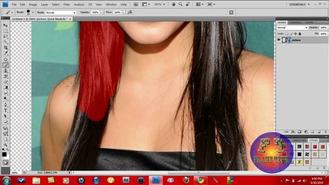Click the foreground color swatch
Image resolution: width=329 pixels, height=185 pixels.
point(4,154)
